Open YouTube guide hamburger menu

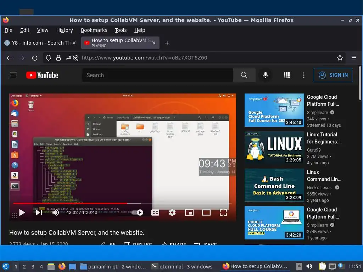(x=13, y=75)
